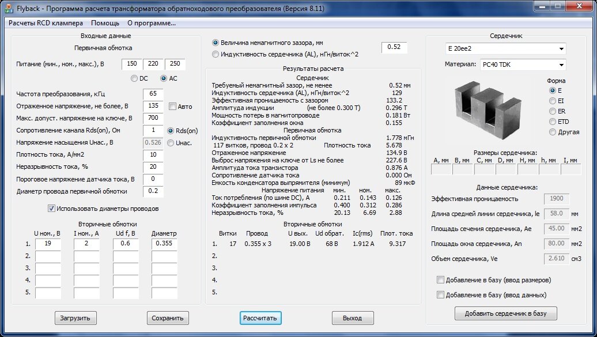The height and width of the screenshot is (337, 597).
Task: Click the air gap value field 0.52
Action: 394,47
